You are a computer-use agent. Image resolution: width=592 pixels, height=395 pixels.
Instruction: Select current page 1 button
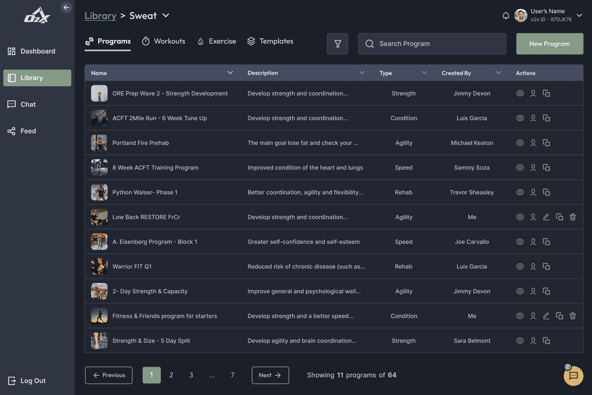tap(151, 375)
